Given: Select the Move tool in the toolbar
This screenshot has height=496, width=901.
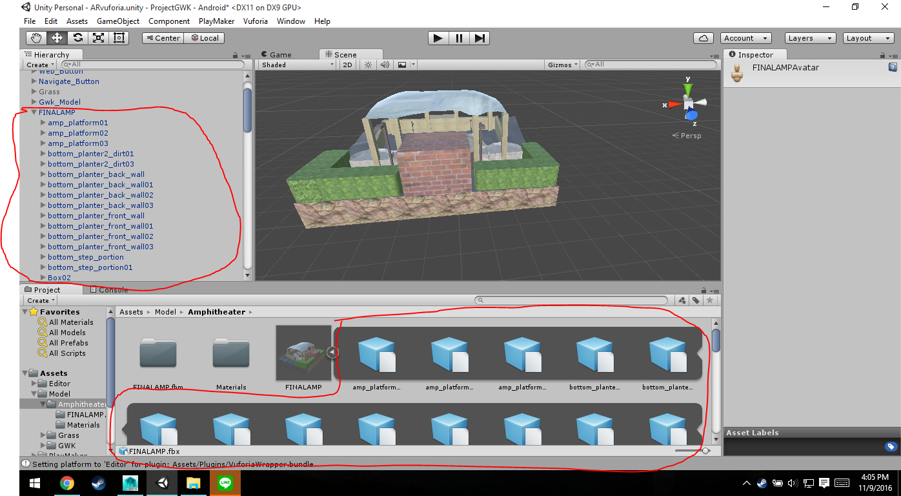Looking at the screenshot, I should tap(57, 38).
